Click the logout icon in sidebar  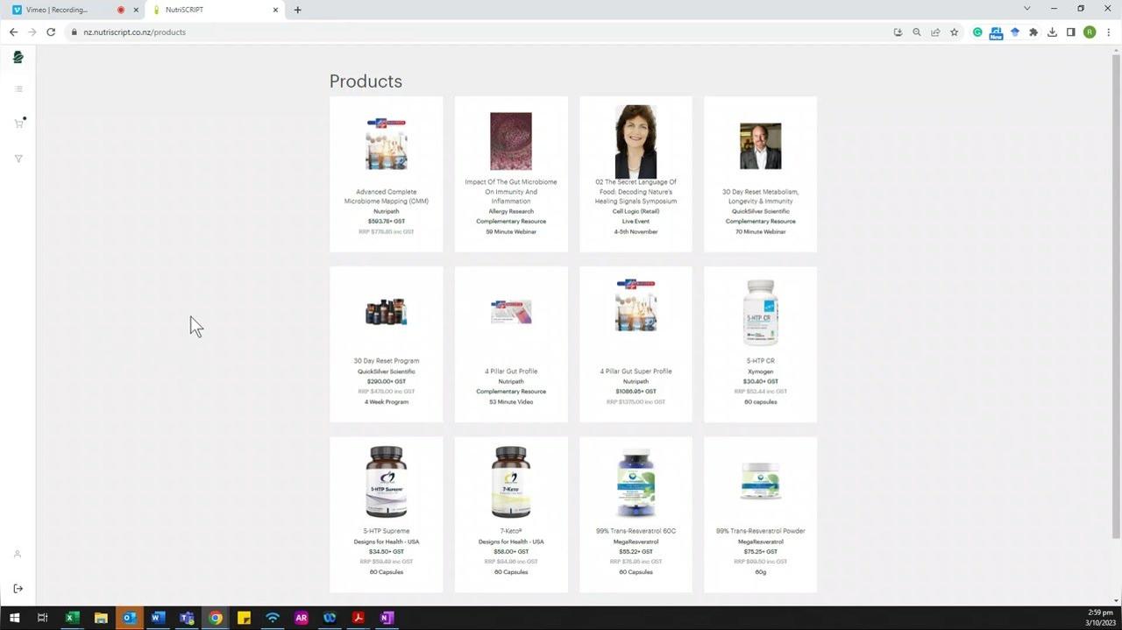[18, 589]
